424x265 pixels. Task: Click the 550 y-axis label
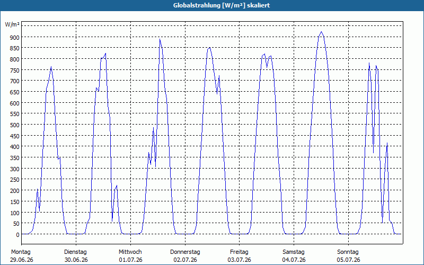coord(15,114)
